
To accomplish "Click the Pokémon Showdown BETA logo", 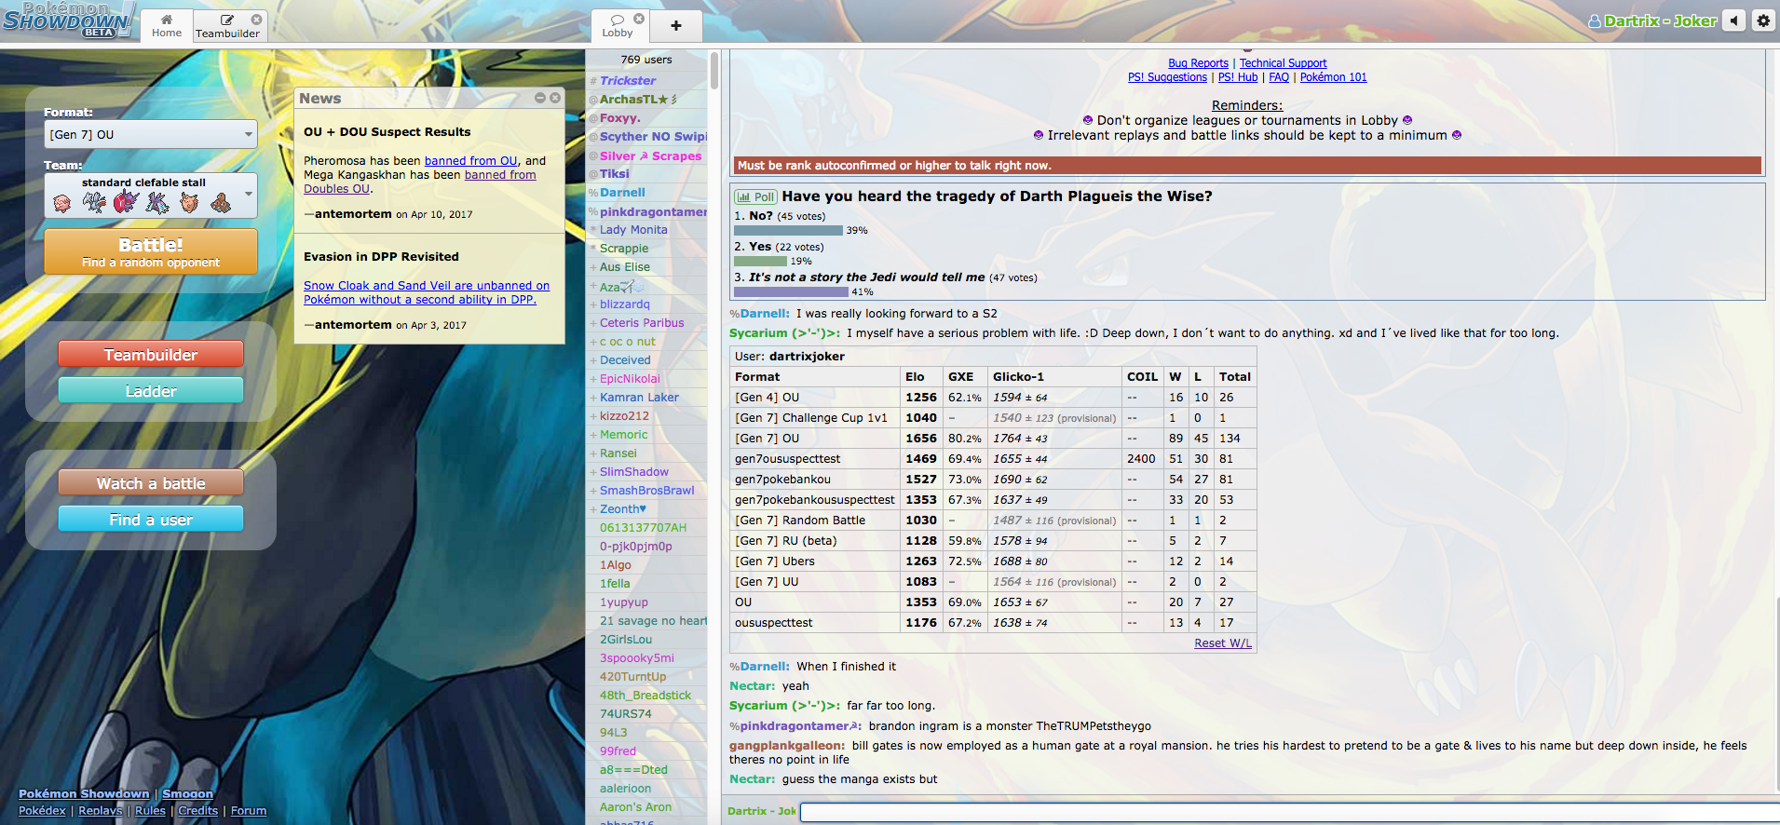I will click(68, 20).
